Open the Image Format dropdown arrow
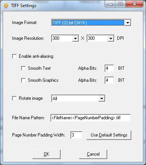The image size is (146, 165). [x=128, y=23]
